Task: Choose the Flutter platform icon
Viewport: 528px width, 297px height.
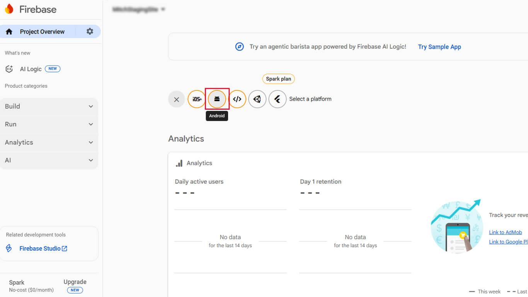Action: (x=277, y=99)
